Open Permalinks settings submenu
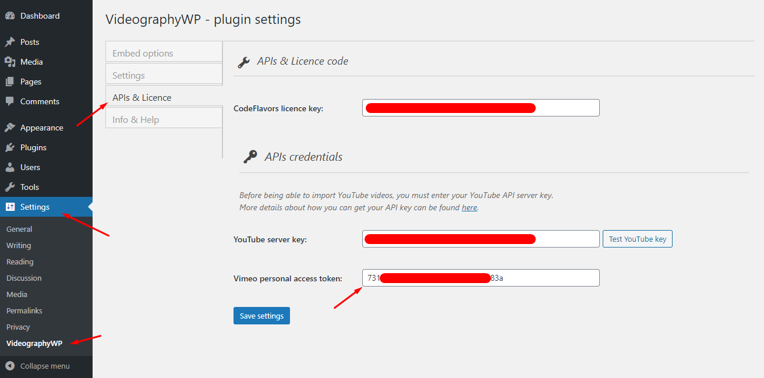 [x=24, y=311]
